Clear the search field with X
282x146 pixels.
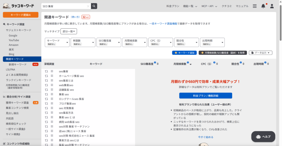point(88,6)
